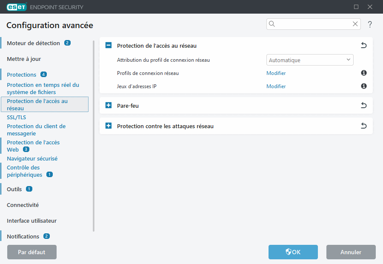The image size is (383, 264).
Task: Expand Protection contre les attaques réseau section
Action: [x=108, y=126]
